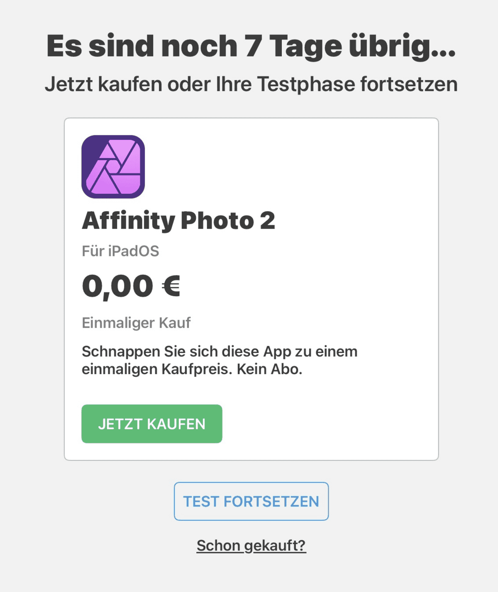Click the euro currency symbol

[171, 286]
